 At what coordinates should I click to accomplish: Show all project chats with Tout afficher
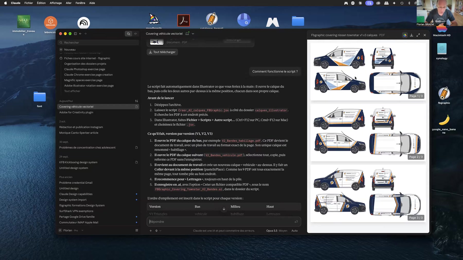click(x=72, y=91)
